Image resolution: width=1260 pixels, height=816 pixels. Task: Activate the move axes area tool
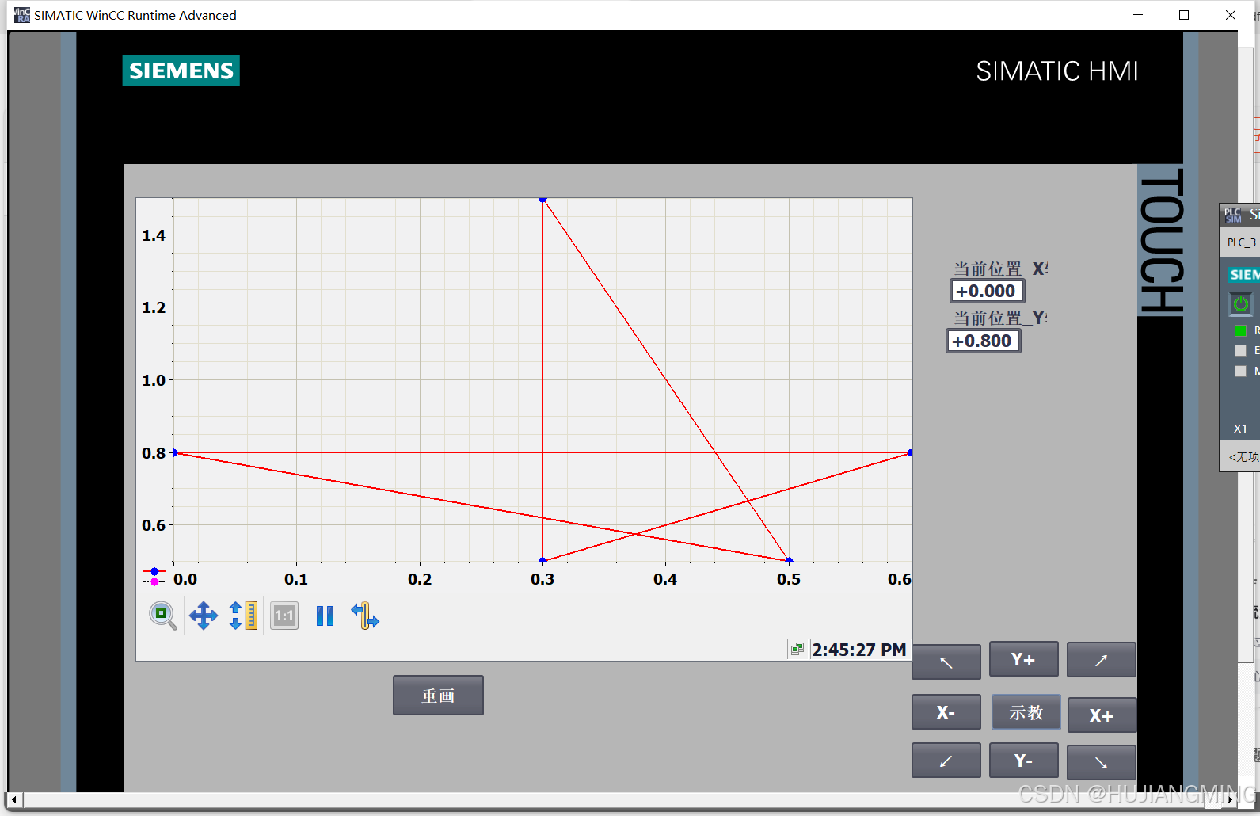tap(204, 616)
